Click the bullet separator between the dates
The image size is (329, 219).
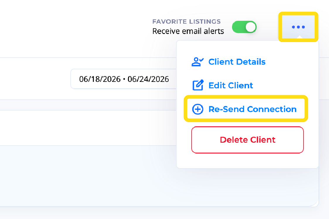click(x=124, y=79)
